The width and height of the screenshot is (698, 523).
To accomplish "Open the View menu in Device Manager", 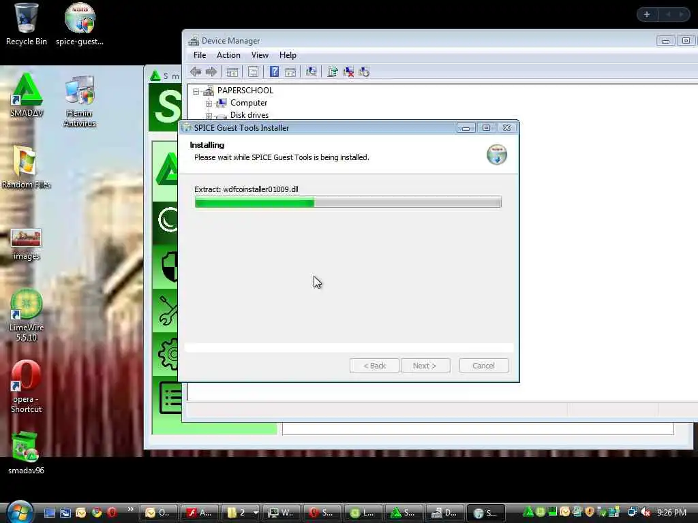I will point(260,55).
